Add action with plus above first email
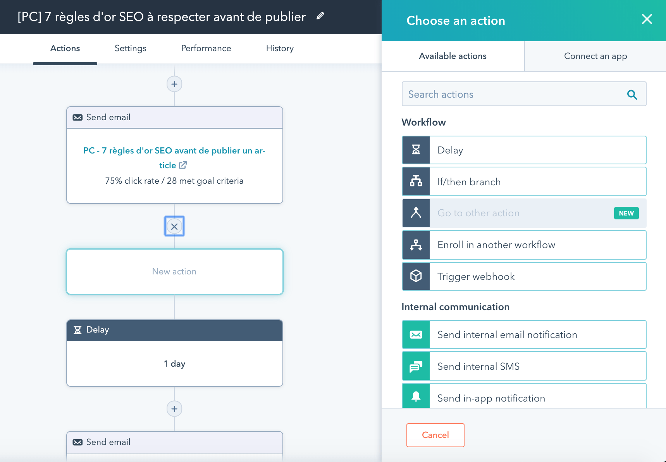 point(174,84)
